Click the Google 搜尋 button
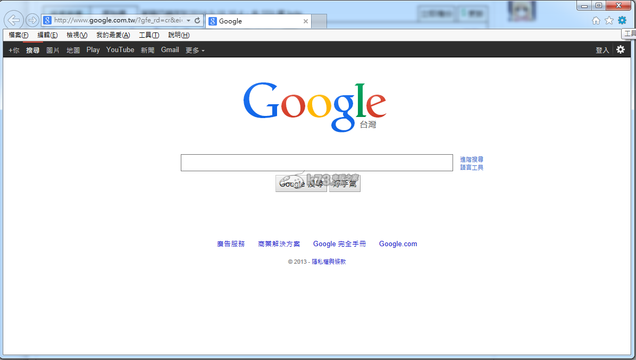The width and height of the screenshot is (636, 360). pyautogui.click(x=301, y=184)
